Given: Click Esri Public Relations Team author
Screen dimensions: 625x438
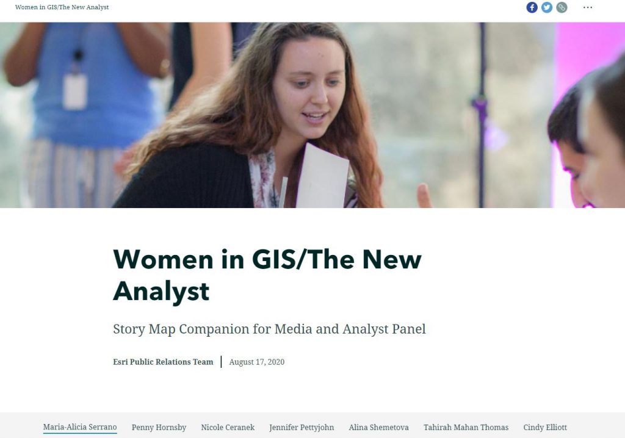Looking at the screenshot, I should tap(163, 362).
